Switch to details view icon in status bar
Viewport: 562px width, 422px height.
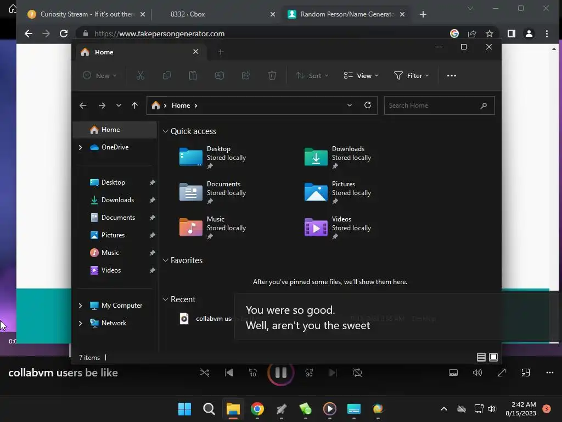tap(481, 357)
